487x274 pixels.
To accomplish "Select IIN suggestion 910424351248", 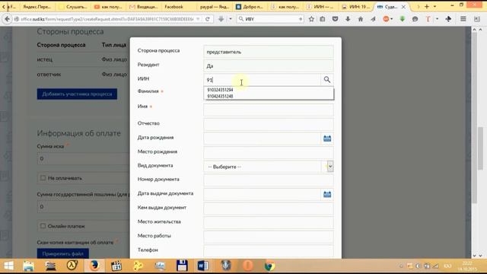I will click(220, 97).
